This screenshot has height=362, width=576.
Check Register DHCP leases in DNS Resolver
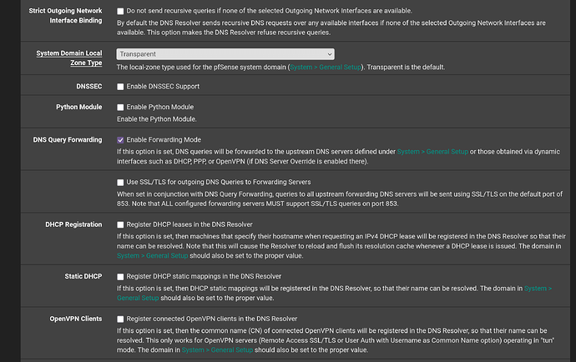(x=121, y=225)
